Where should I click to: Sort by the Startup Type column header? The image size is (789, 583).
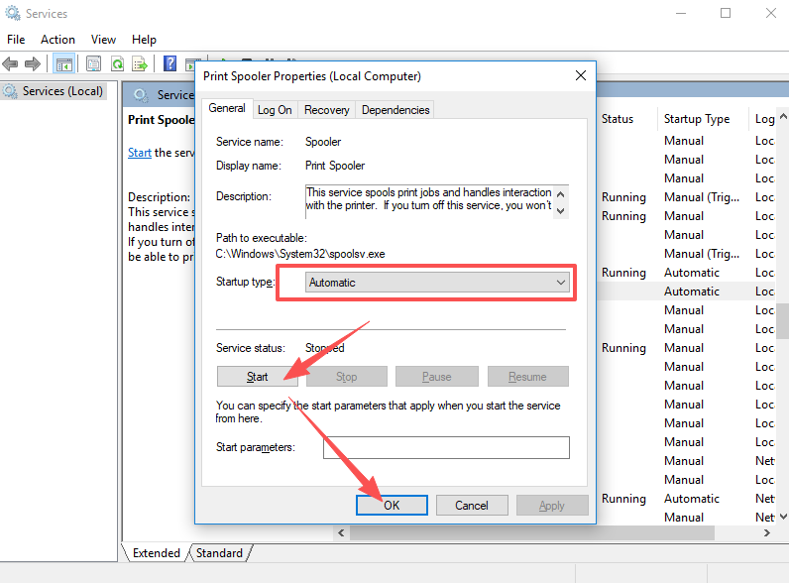coord(702,119)
